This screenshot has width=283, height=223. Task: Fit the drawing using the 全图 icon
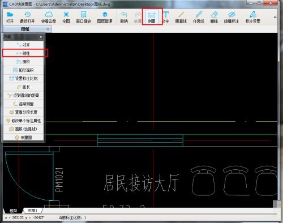(66, 17)
